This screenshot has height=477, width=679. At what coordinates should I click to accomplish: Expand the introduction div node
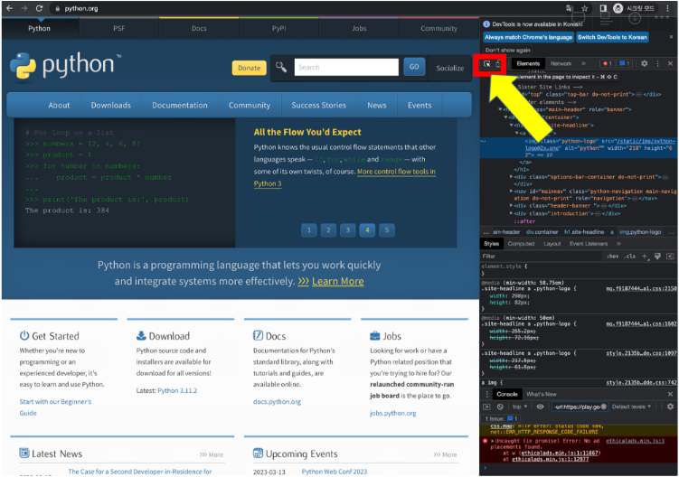click(x=512, y=213)
